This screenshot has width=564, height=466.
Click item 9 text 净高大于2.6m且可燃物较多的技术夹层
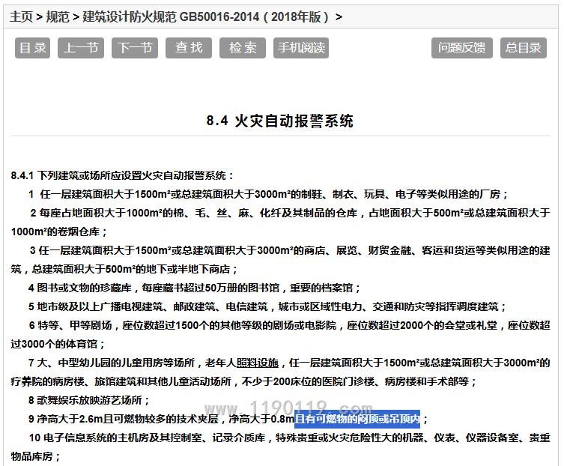pyautogui.click(x=124, y=419)
